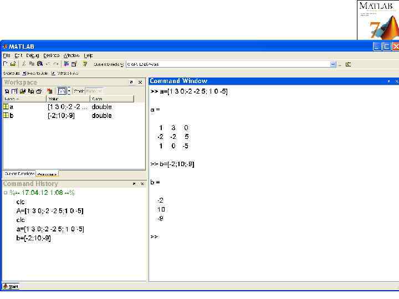Image resolution: width=399 pixels, height=299 pixels.
Task: Create a new M-file from the toolbar
Action: point(5,64)
